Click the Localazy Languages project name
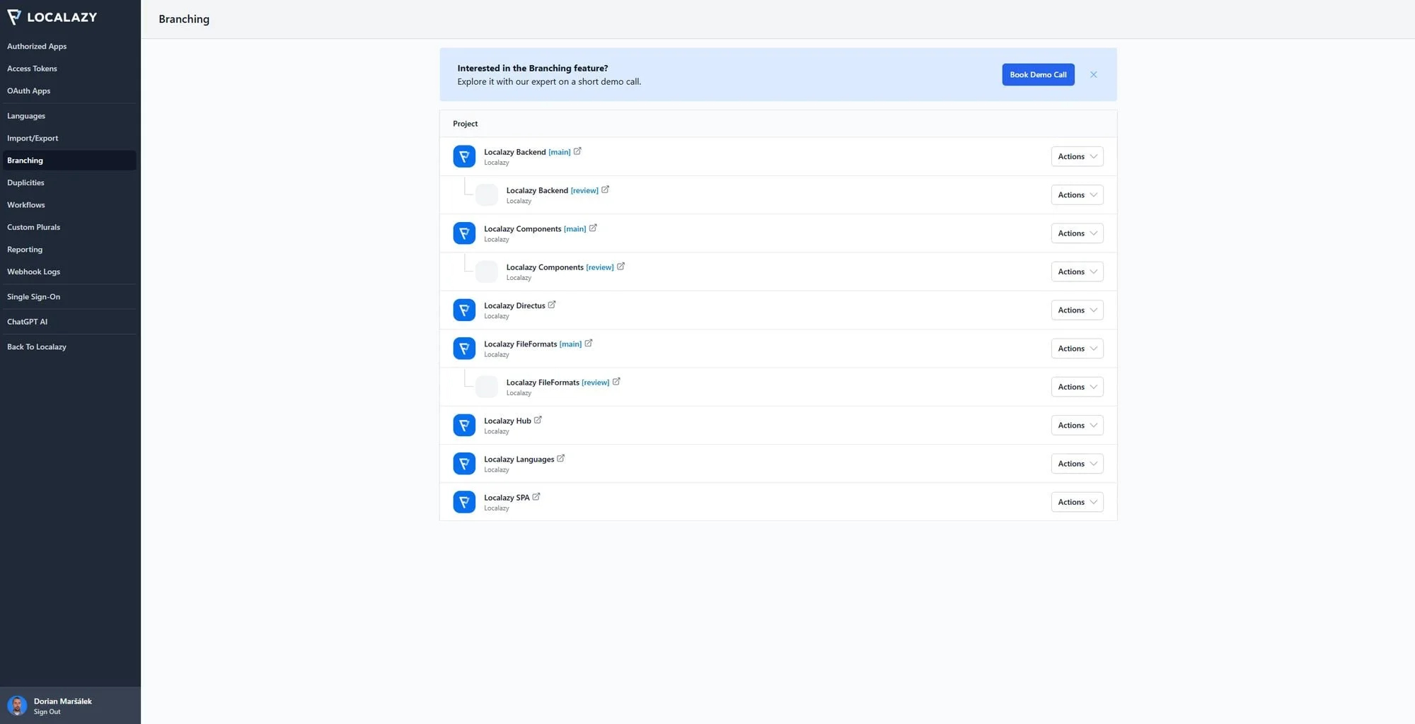 coord(519,460)
